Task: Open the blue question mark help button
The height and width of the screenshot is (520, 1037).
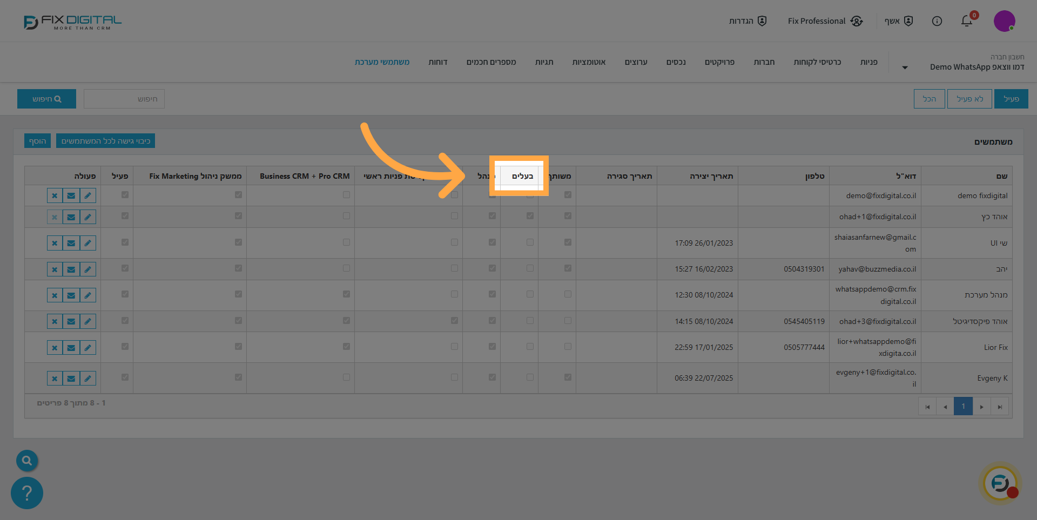Action: (27, 492)
